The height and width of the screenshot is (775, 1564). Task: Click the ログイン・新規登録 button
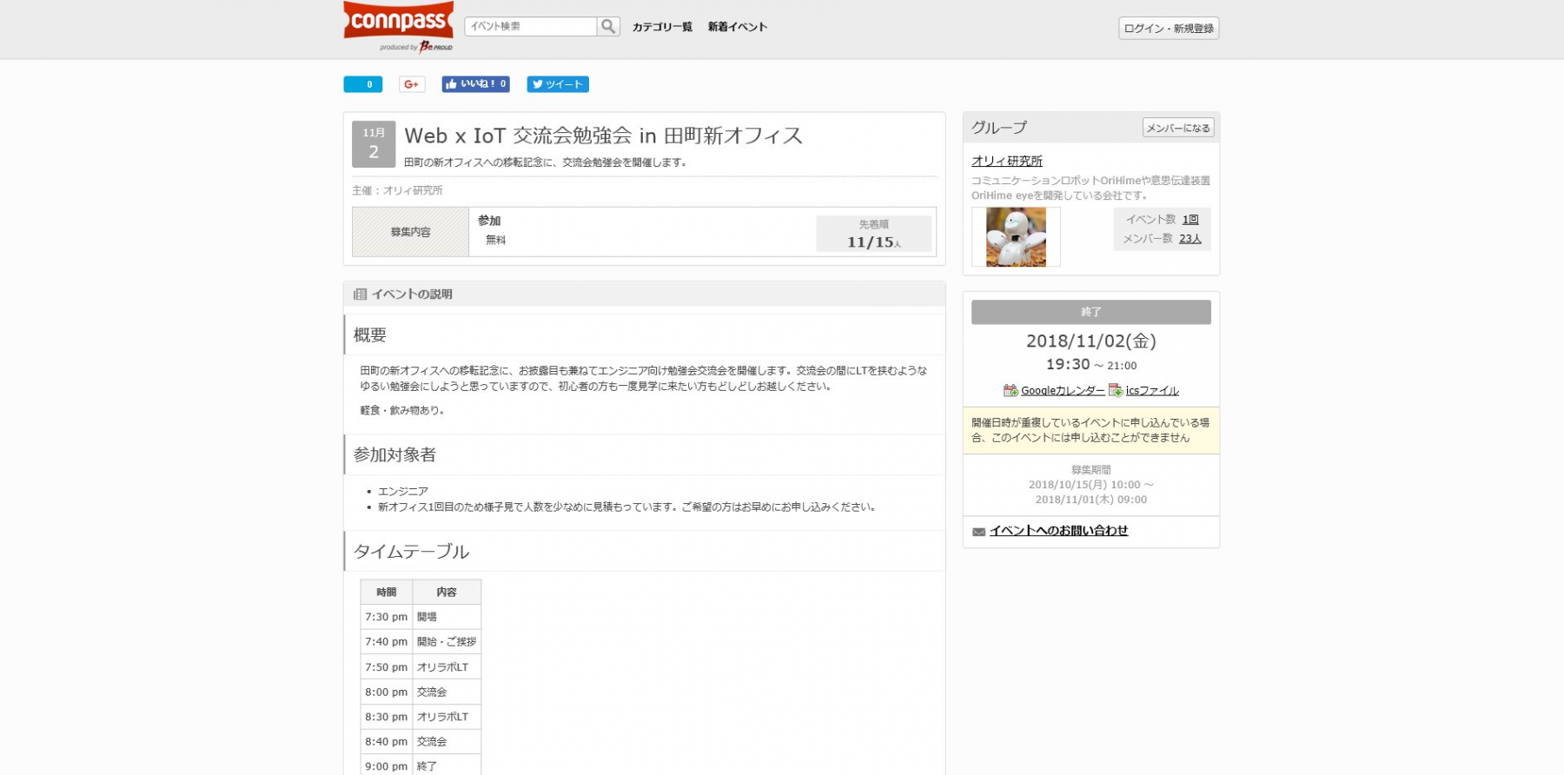click(x=1168, y=29)
